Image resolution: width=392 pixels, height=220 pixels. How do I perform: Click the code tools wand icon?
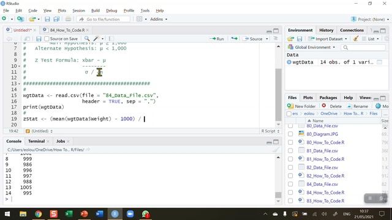click(x=96, y=38)
